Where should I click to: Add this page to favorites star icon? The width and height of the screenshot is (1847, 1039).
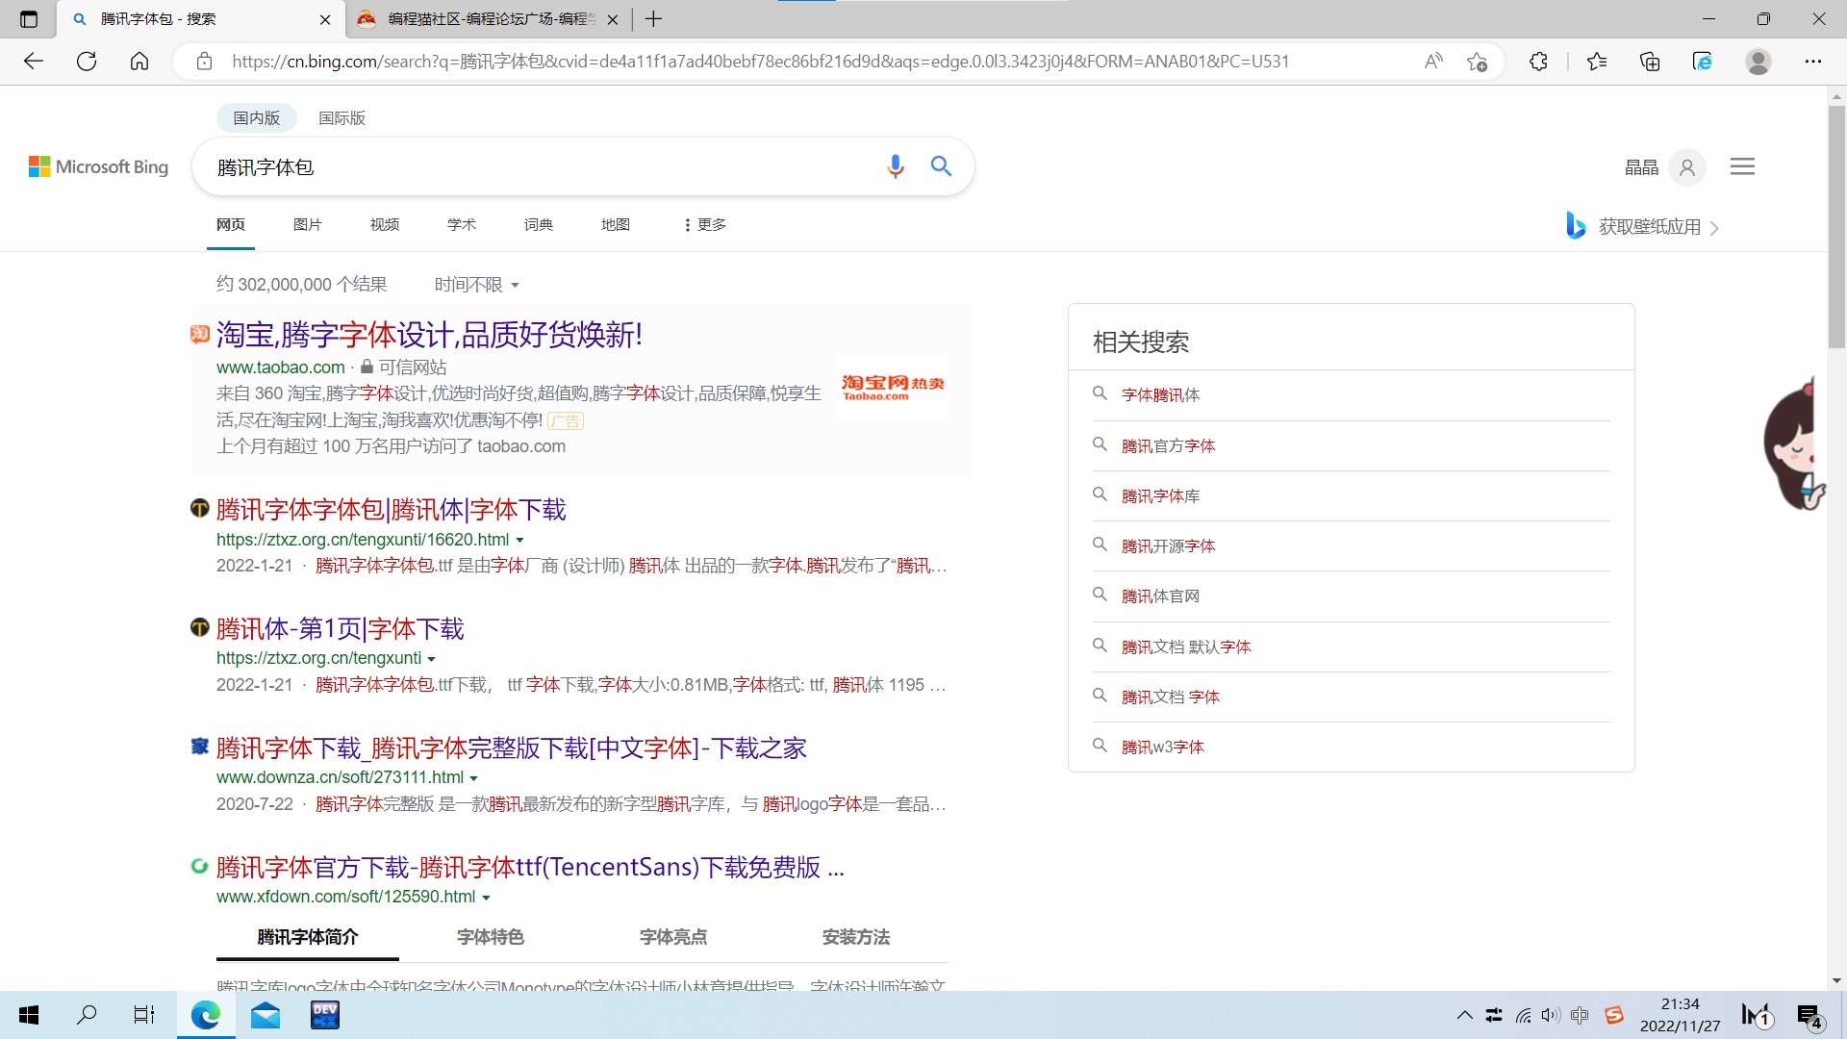1478,62
